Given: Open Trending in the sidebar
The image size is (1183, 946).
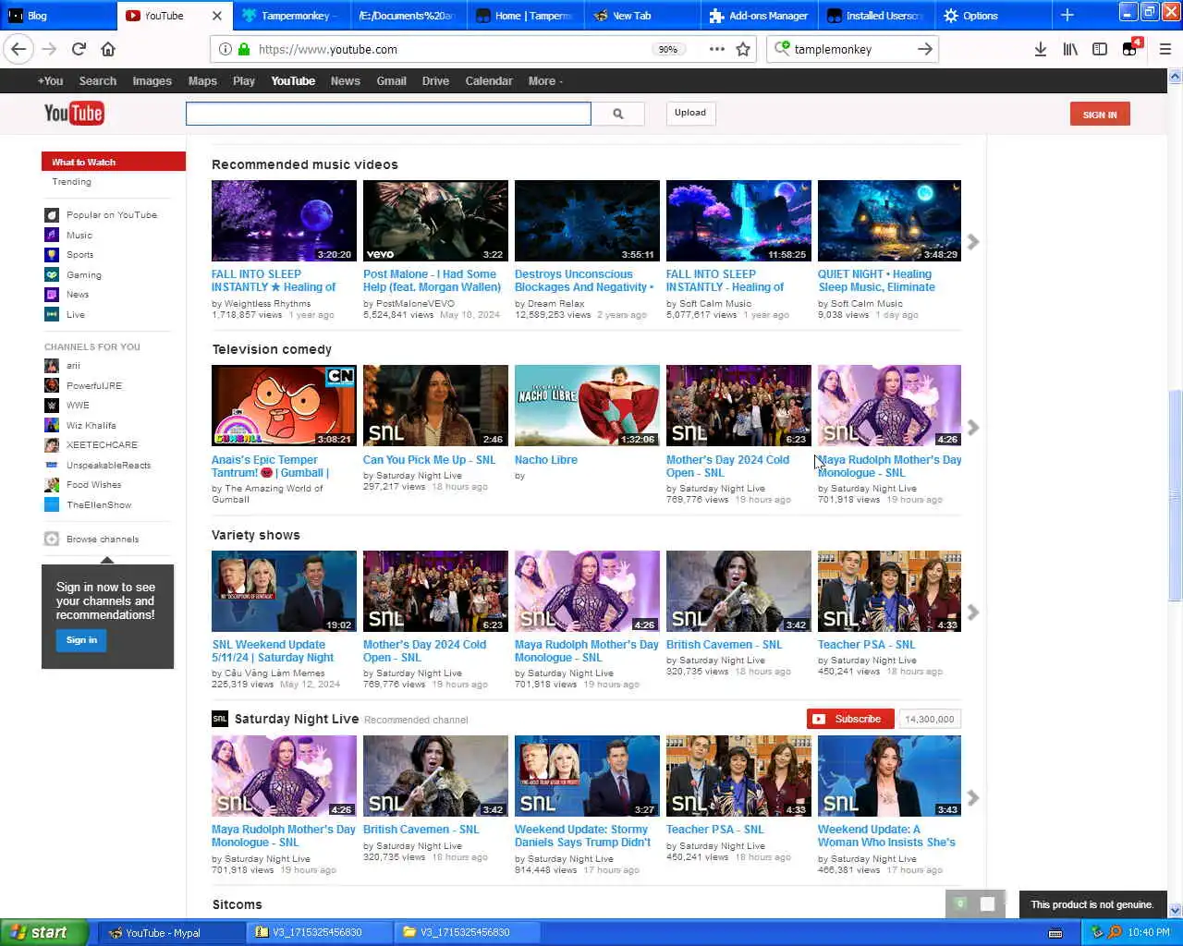Looking at the screenshot, I should [x=72, y=182].
